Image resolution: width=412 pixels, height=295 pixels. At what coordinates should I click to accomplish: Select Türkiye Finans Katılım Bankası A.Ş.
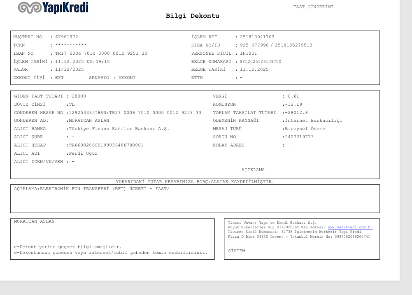[x=119, y=129]
